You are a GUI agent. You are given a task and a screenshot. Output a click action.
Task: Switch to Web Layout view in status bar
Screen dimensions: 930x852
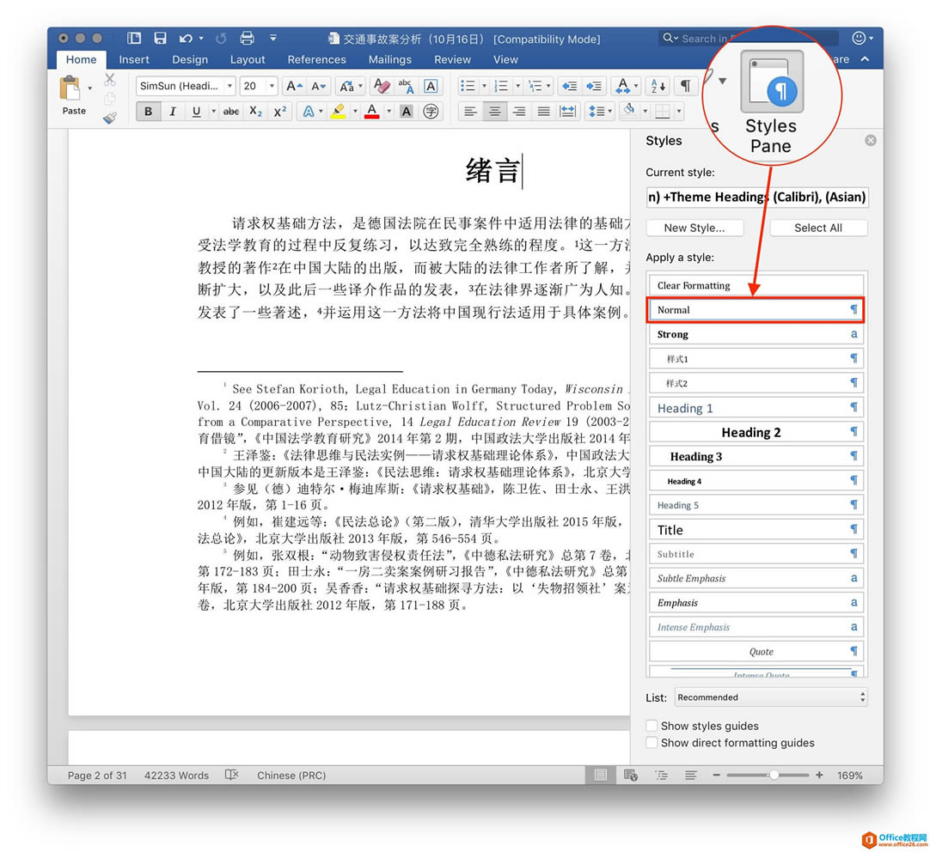click(630, 775)
